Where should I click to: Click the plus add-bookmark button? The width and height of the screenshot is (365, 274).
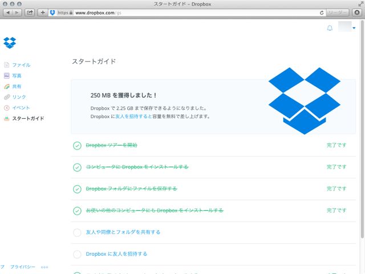(43, 13)
